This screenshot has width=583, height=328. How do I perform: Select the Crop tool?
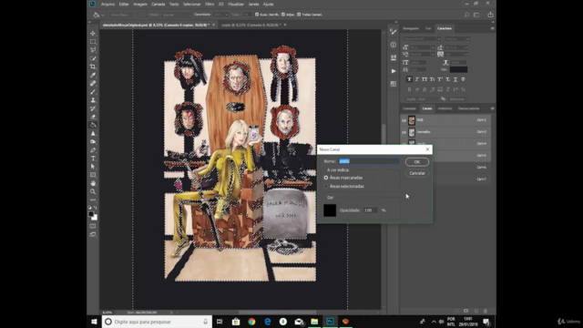click(93, 67)
